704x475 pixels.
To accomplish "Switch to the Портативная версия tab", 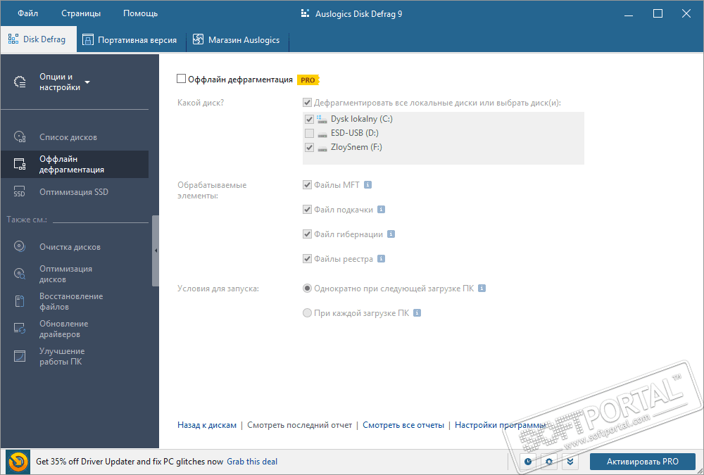I will coord(130,40).
